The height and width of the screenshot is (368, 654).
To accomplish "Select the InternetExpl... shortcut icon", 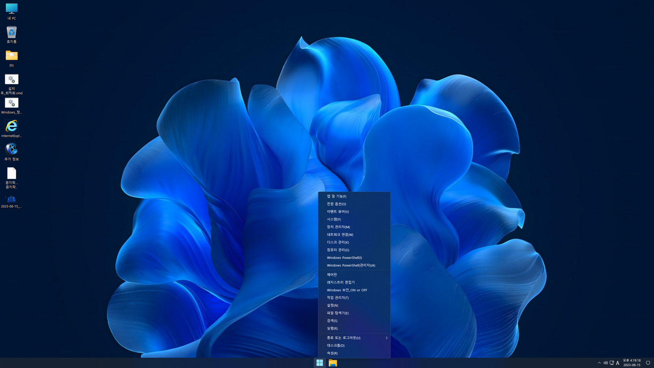I will (11, 129).
